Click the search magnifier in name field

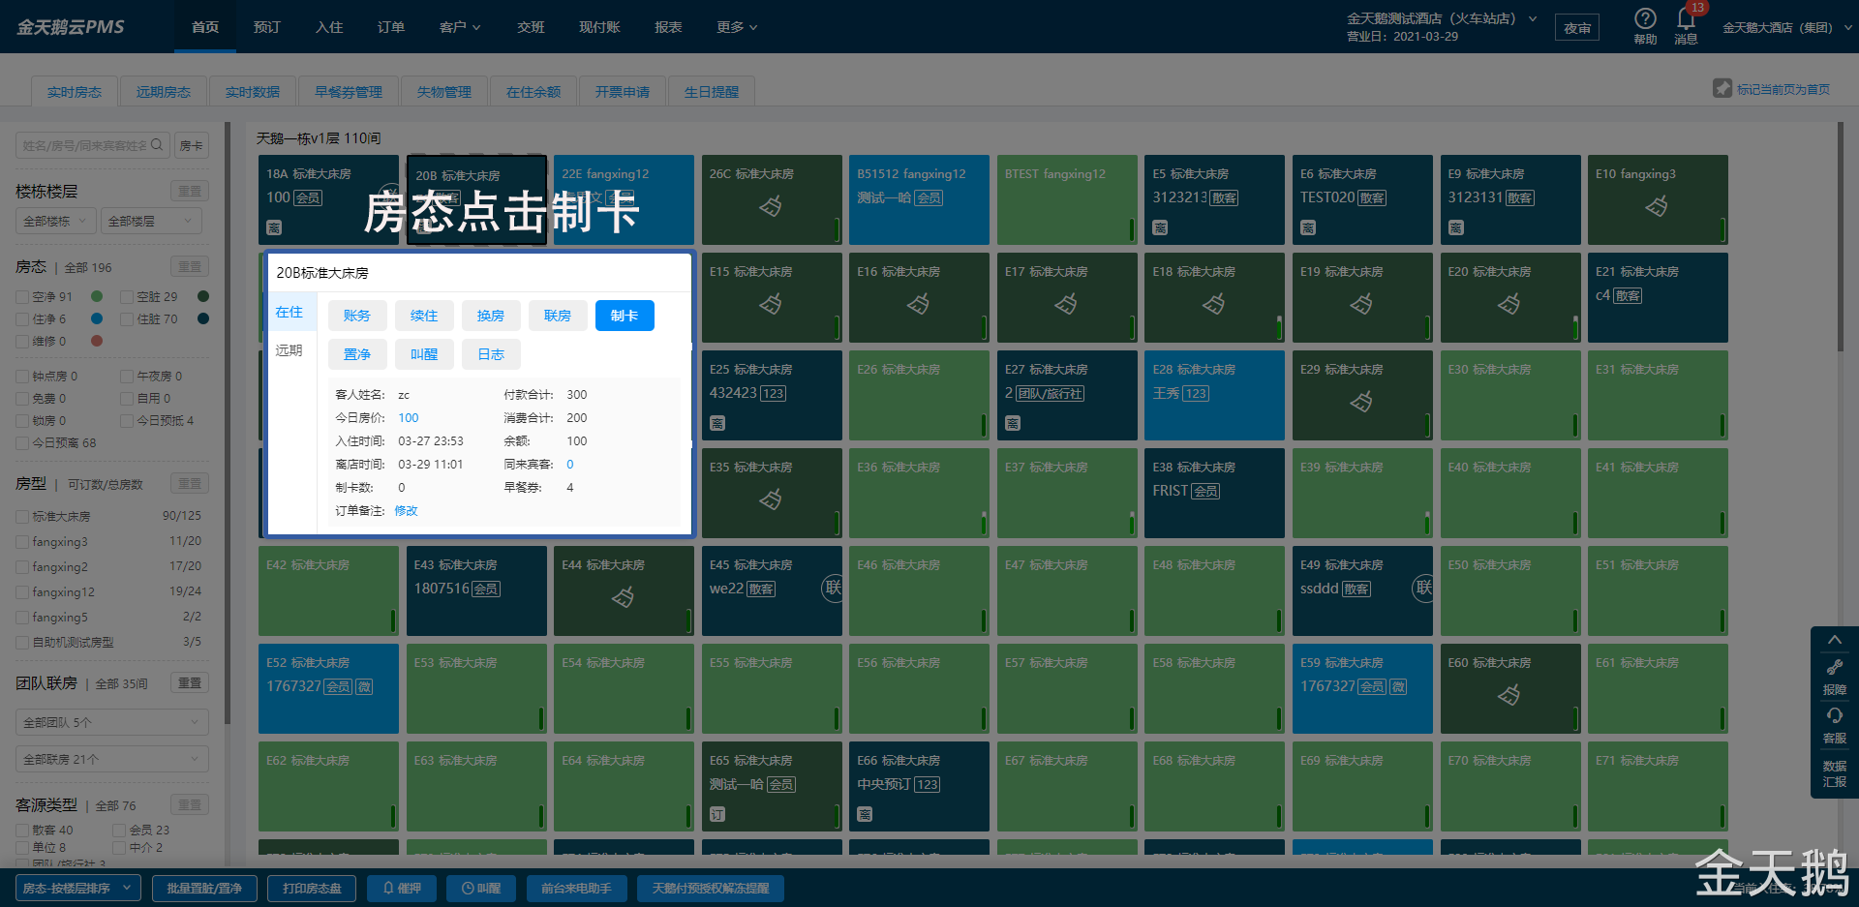(x=157, y=145)
